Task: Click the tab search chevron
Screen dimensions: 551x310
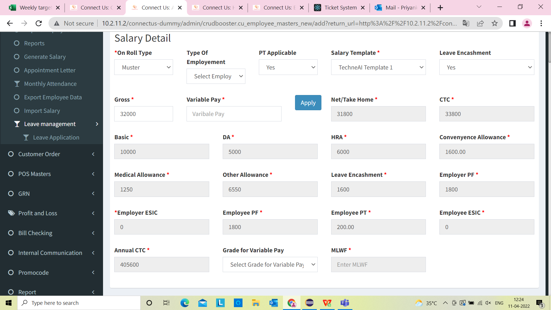Action: [x=479, y=7]
